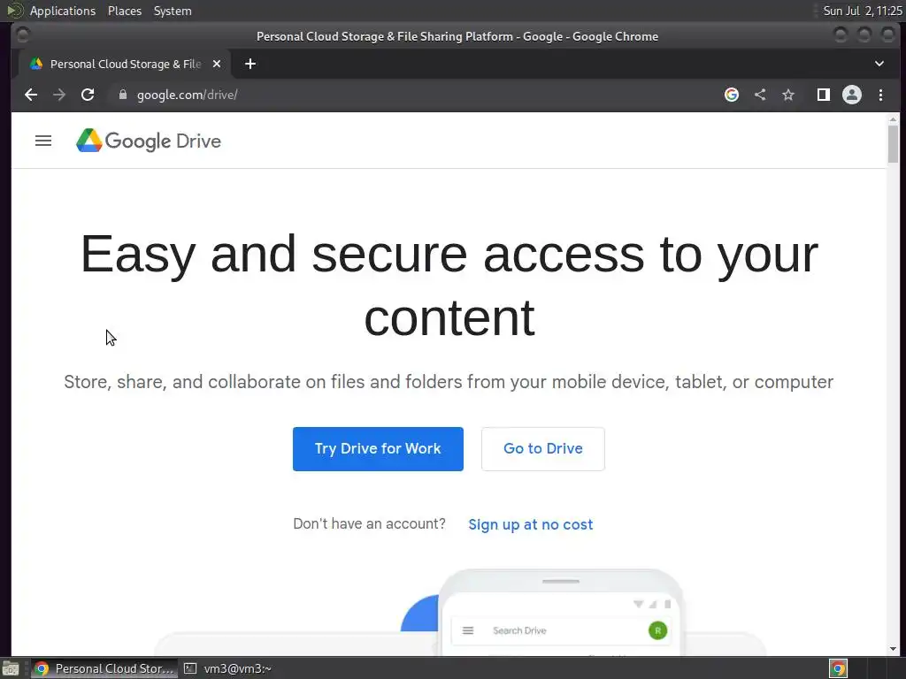Click the 'Don't have an account?' text

pos(369,523)
